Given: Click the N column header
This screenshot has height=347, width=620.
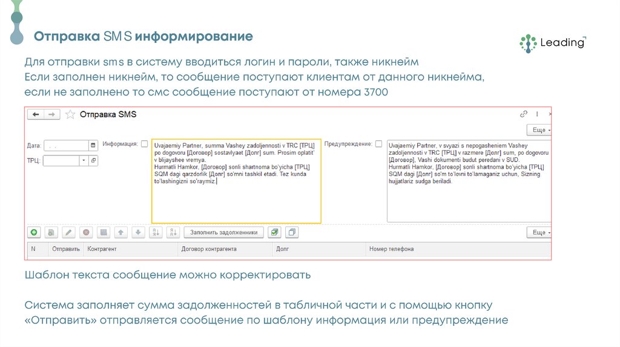Looking at the screenshot, I should point(38,249).
